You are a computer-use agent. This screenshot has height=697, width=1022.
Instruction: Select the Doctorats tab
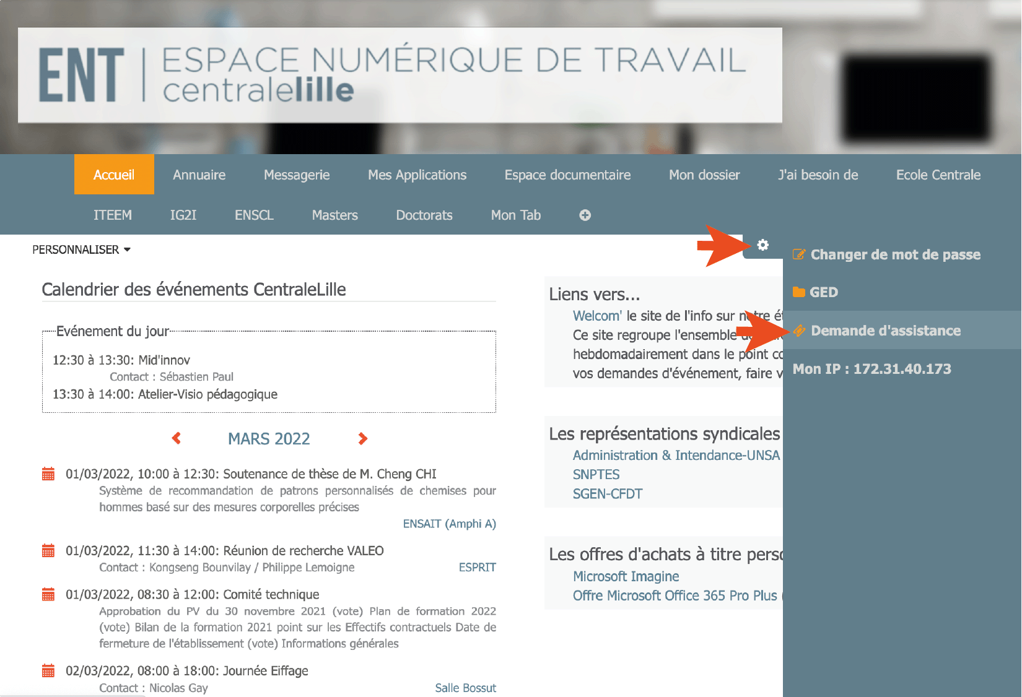[x=424, y=215]
